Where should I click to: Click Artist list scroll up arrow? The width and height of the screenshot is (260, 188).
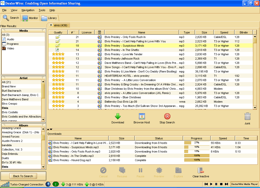43,82
